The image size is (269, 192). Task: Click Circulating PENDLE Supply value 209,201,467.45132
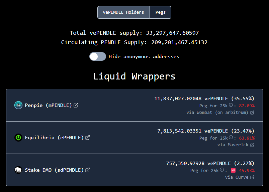pos(179,42)
